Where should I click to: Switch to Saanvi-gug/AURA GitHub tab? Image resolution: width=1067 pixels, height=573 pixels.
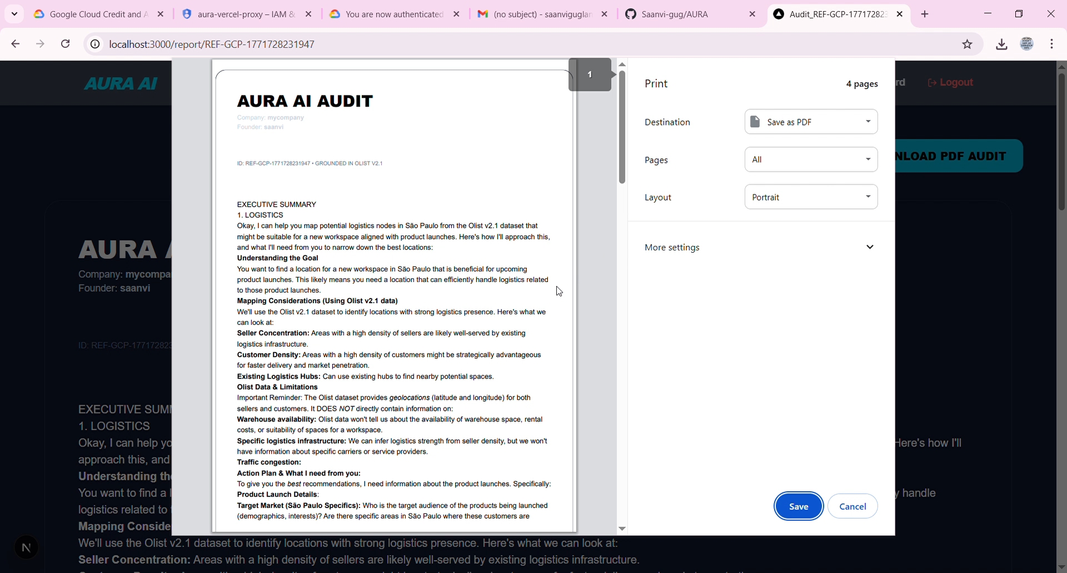pyautogui.click(x=691, y=14)
